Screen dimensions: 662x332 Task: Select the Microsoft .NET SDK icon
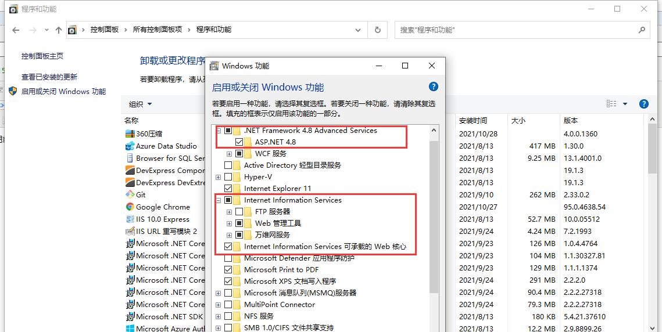[130, 316]
